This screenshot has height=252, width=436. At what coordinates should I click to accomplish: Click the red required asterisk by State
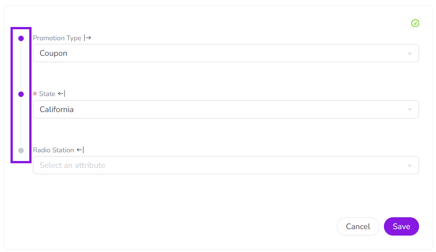(x=35, y=94)
